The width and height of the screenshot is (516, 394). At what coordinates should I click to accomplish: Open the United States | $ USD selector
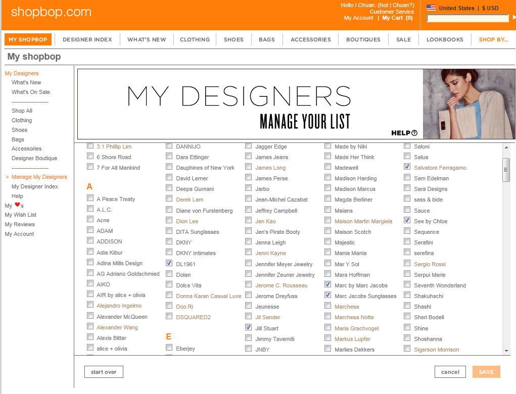pyautogui.click(x=463, y=8)
